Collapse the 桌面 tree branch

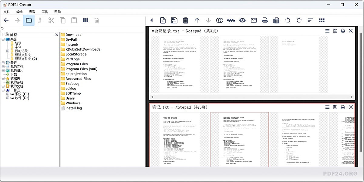tap(2, 39)
